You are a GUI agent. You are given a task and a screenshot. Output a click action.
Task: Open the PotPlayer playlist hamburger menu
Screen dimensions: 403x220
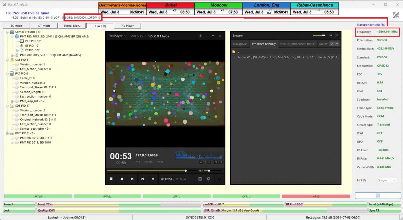[x=219, y=179]
